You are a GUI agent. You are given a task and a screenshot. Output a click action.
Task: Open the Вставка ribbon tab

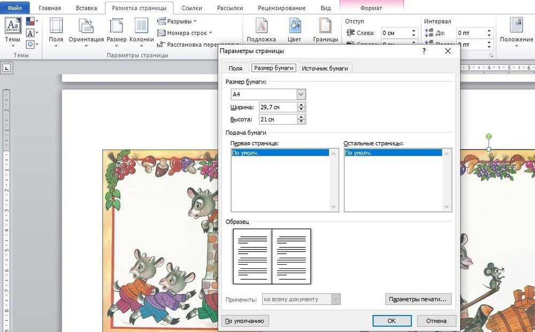tap(86, 8)
